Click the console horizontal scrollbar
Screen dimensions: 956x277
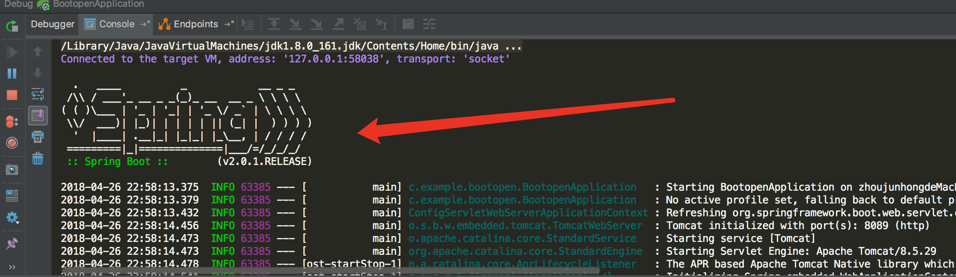click(x=330, y=271)
